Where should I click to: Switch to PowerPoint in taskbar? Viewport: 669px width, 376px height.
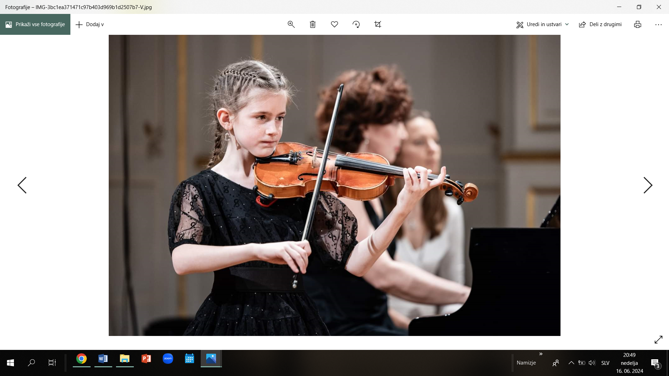[x=146, y=359]
